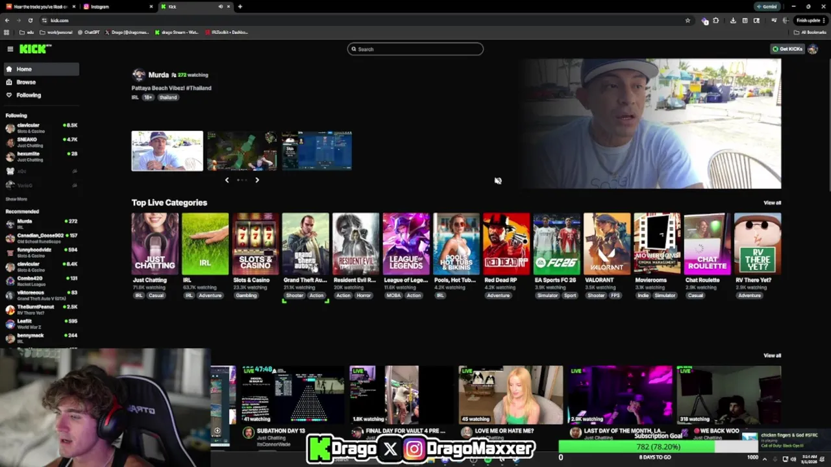831x467 pixels.
Task: Click the subscription goal progress bar
Action: [658, 447]
